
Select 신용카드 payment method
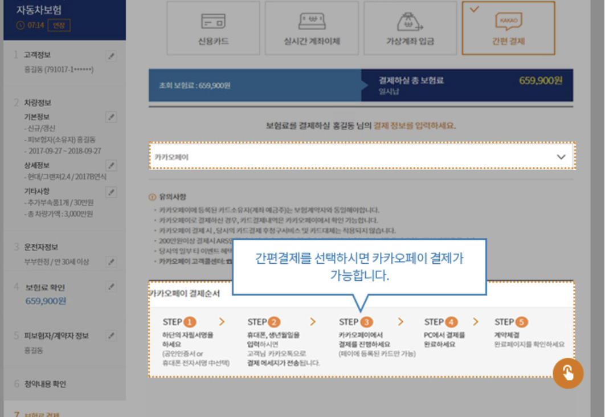214,28
